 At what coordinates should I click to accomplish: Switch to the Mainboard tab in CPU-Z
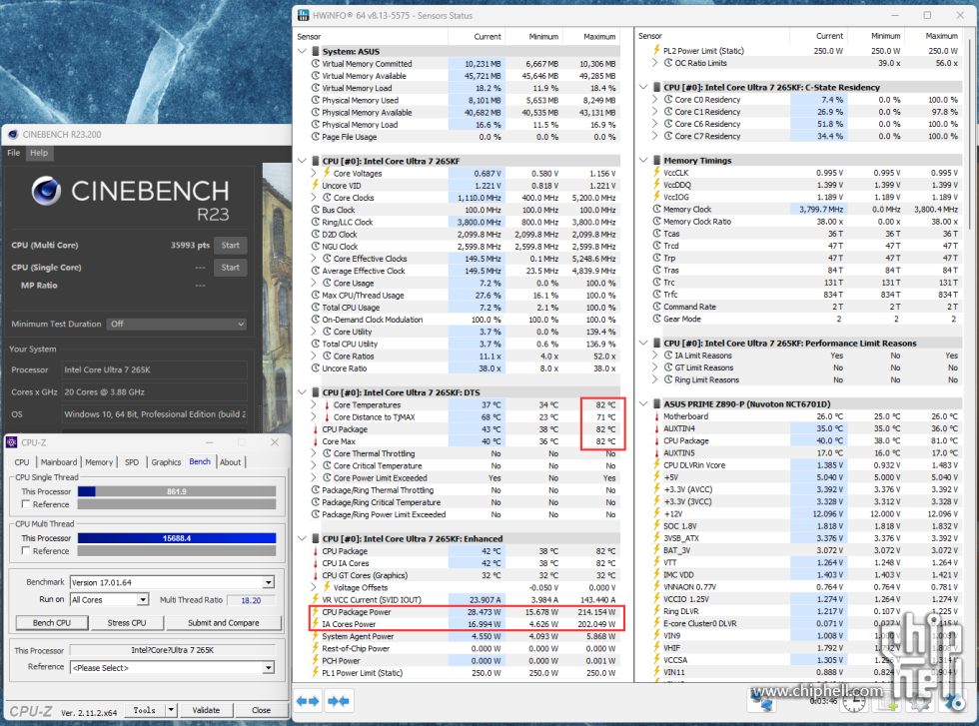click(59, 462)
